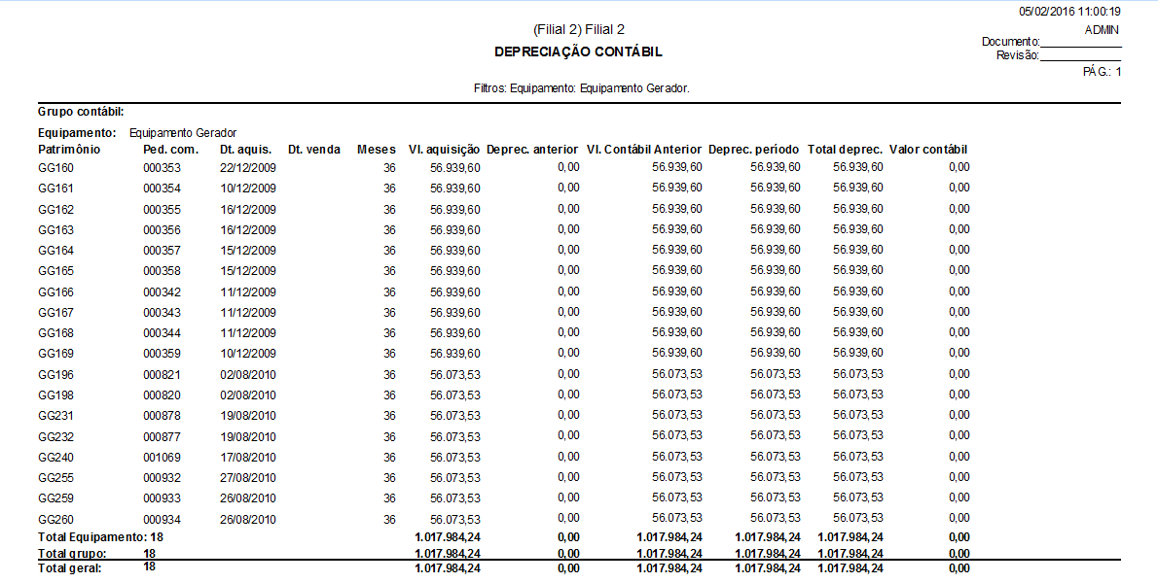
Task: Select patrimônio GG232
Action: (55, 437)
